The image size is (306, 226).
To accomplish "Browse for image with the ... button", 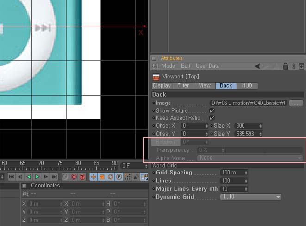I will point(296,103).
